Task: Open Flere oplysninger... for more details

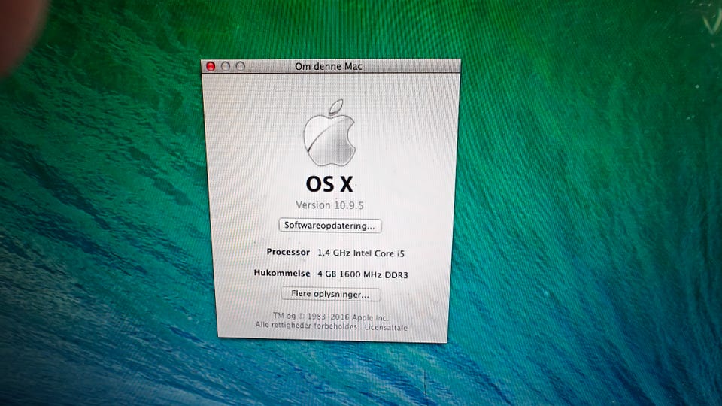Action: (x=331, y=294)
